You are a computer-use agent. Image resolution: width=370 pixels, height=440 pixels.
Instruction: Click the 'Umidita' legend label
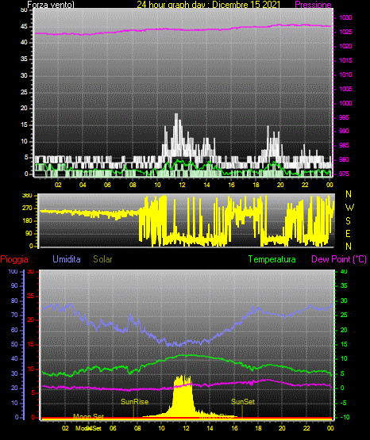(67, 259)
